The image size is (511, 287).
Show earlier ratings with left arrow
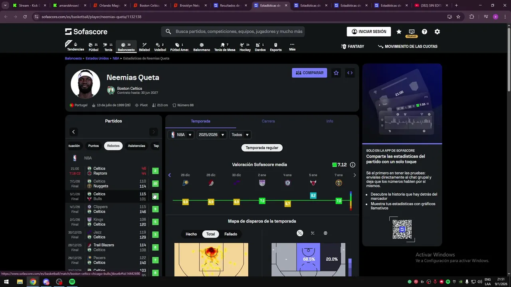click(x=169, y=175)
